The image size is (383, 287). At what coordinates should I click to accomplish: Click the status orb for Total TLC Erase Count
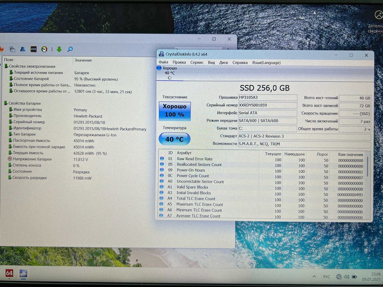[x=161, y=198]
